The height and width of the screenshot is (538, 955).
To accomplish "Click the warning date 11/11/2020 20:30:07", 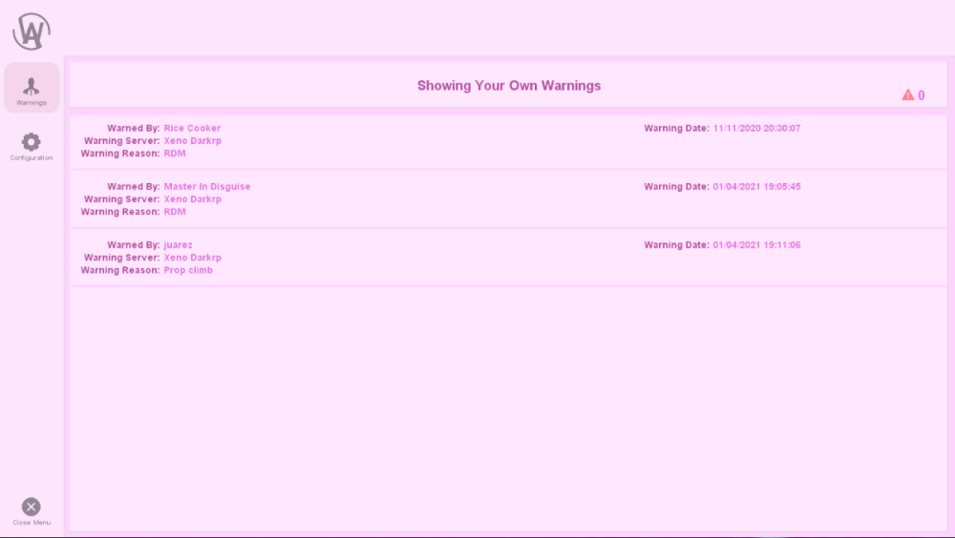I will (756, 128).
